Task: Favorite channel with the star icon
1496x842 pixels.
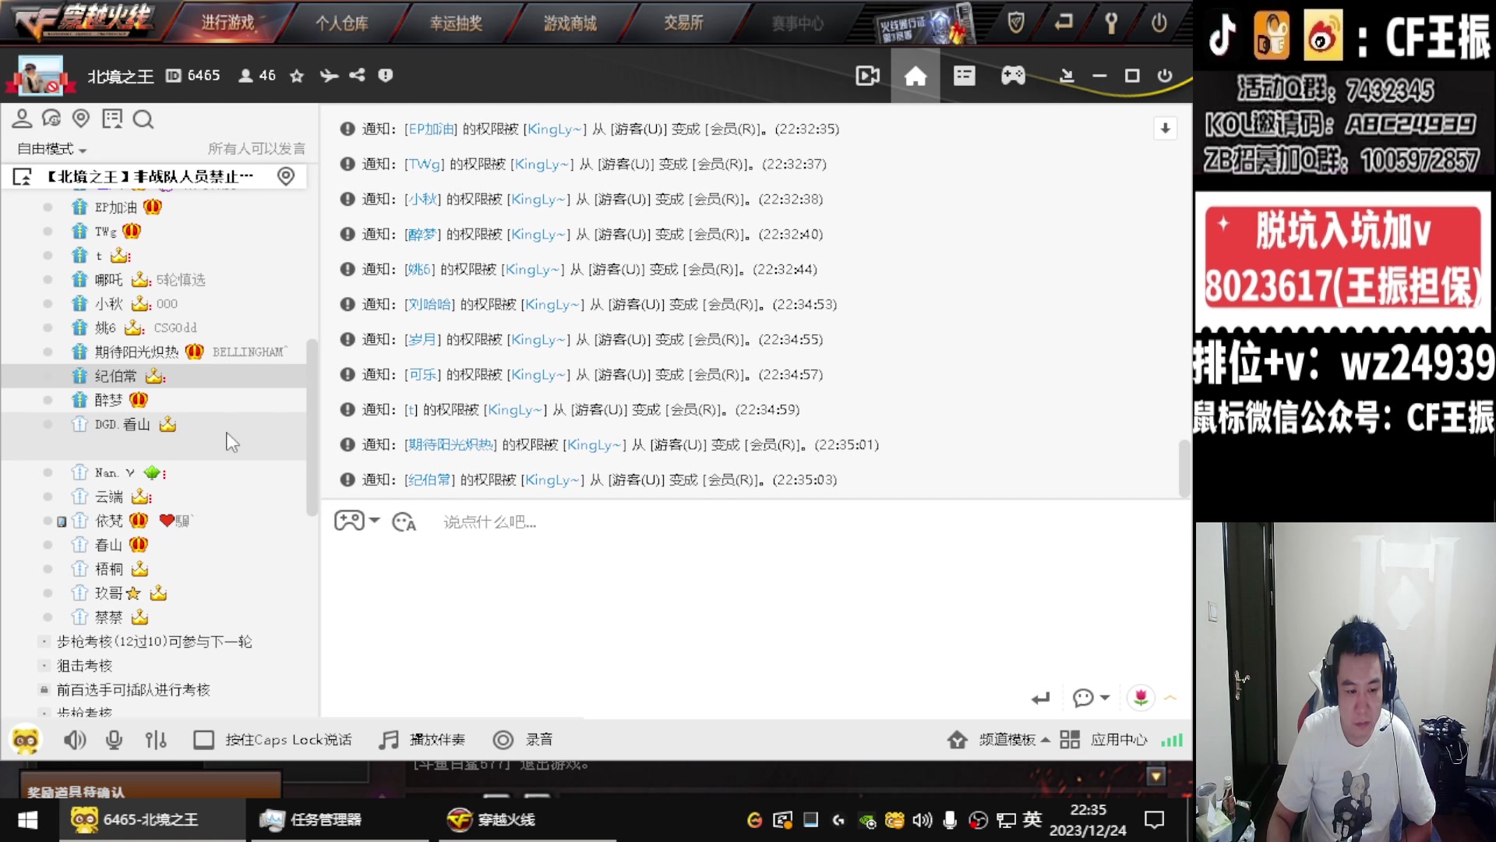Action: 297,76
